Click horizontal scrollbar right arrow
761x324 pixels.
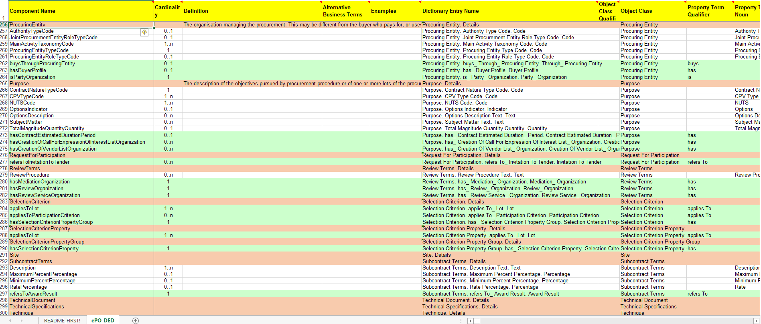[757, 321]
